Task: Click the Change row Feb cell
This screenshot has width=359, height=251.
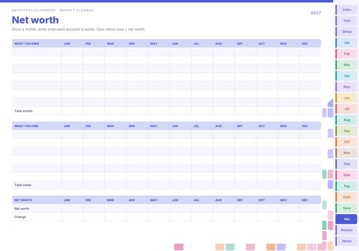Action: pos(94,217)
